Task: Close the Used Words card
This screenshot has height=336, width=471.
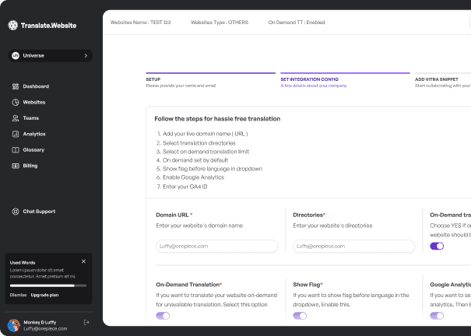Action: pyautogui.click(x=83, y=261)
